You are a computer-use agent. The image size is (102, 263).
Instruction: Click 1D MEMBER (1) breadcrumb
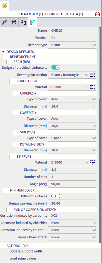tap(31, 14)
